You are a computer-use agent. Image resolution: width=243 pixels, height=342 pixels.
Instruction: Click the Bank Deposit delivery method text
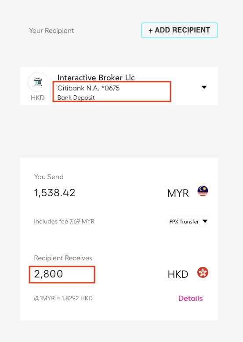click(76, 97)
